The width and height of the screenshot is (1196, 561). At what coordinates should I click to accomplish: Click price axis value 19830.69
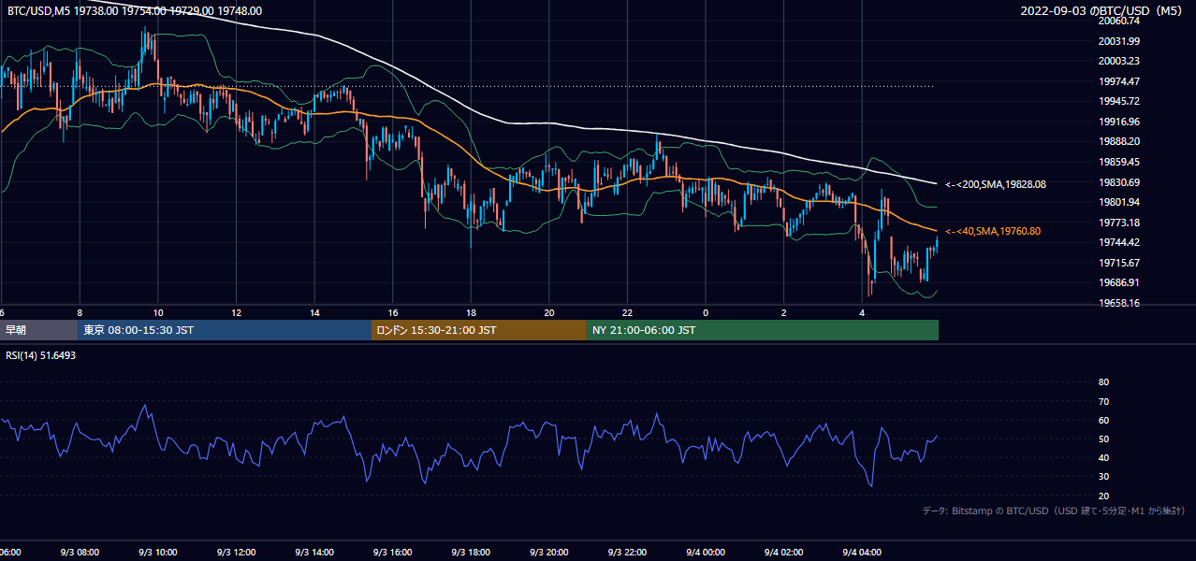point(1119,182)
